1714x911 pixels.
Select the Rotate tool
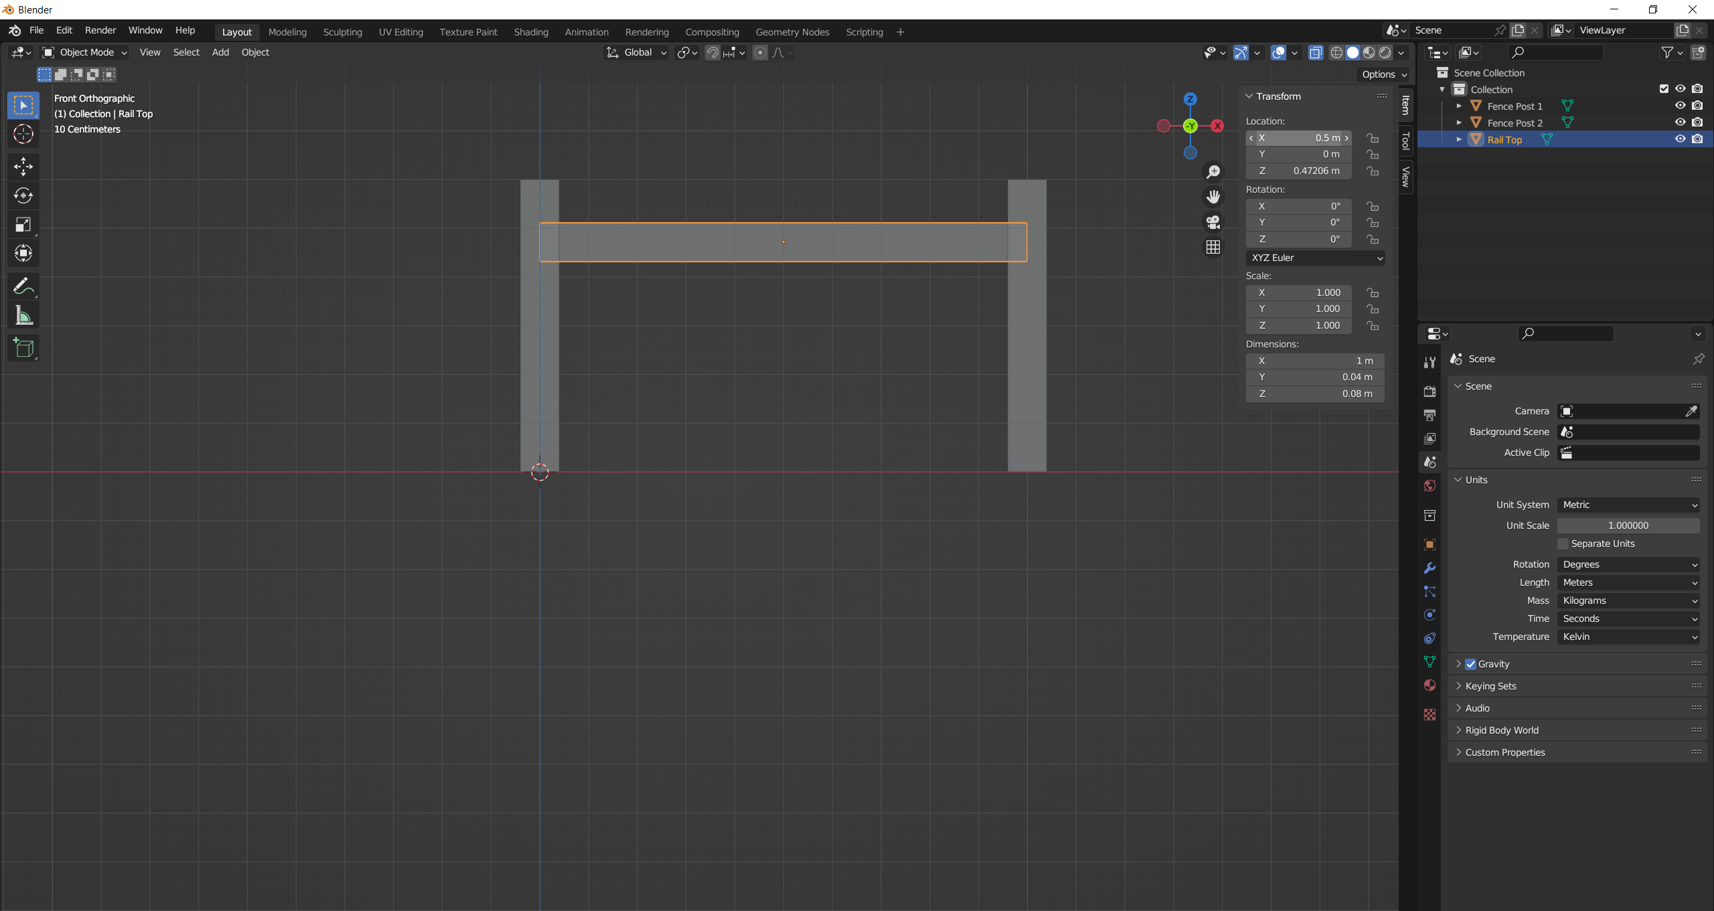[23, 195]
